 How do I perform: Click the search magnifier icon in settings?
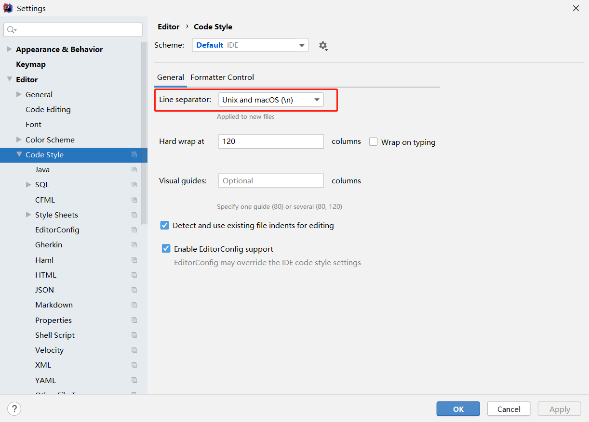tap(12, 30)
